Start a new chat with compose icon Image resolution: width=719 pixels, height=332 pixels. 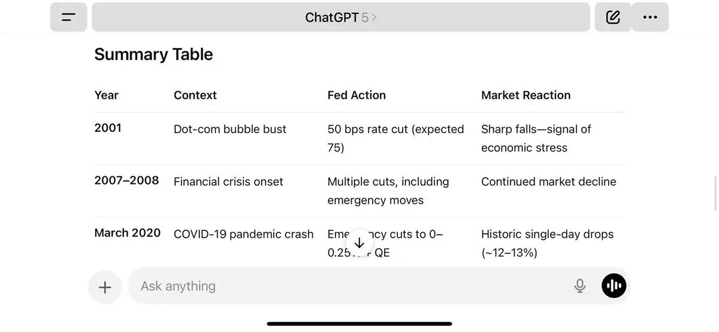[x=613, y=17]
